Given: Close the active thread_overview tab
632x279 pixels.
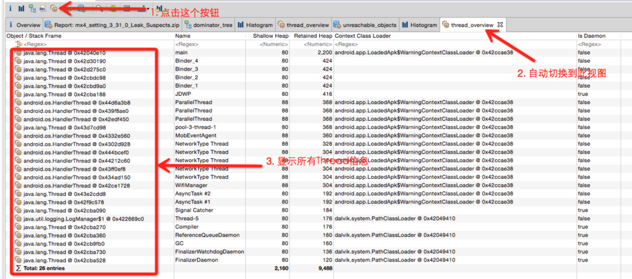Looking at the screenshot, I should click(500, 24).
